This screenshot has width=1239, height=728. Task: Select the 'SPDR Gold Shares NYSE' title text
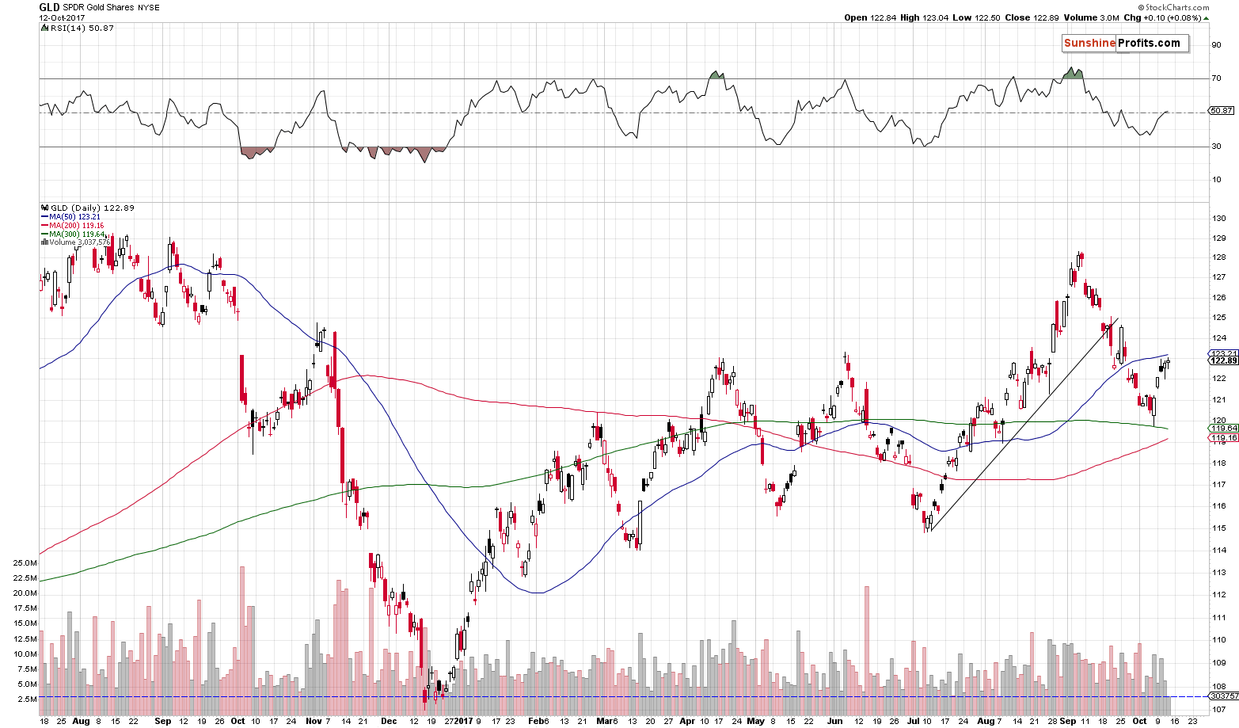click(x=111, y=8)
